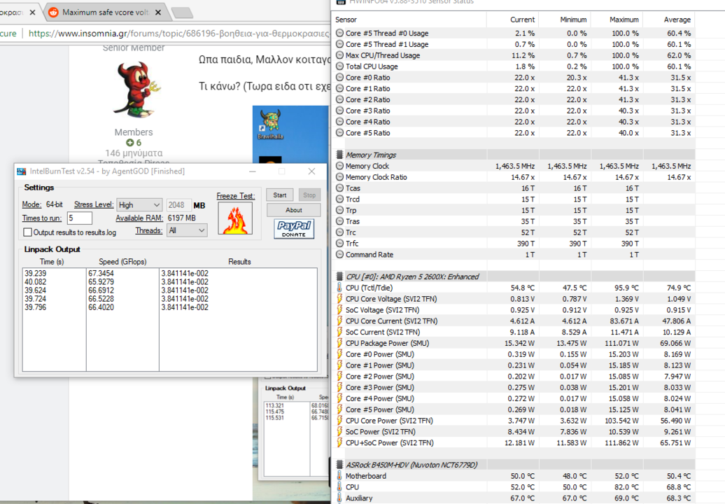Click the Auxiliary thermometer icon
The image size is (725, 504).
[x=340, y=498]
